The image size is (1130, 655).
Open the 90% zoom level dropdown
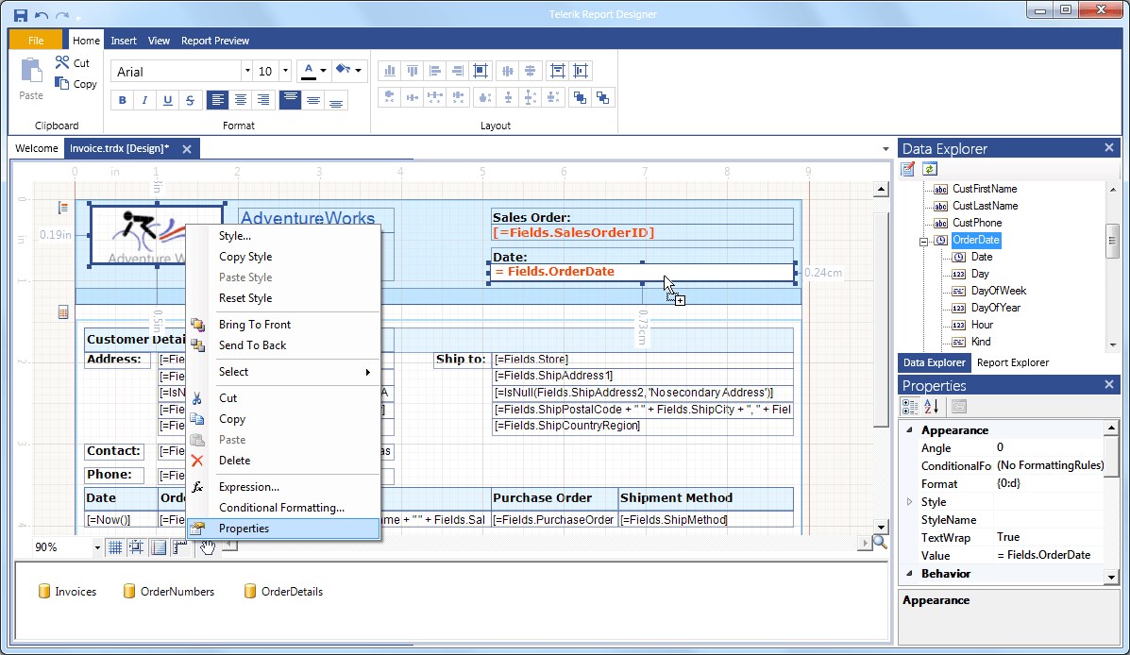[96, 547]
